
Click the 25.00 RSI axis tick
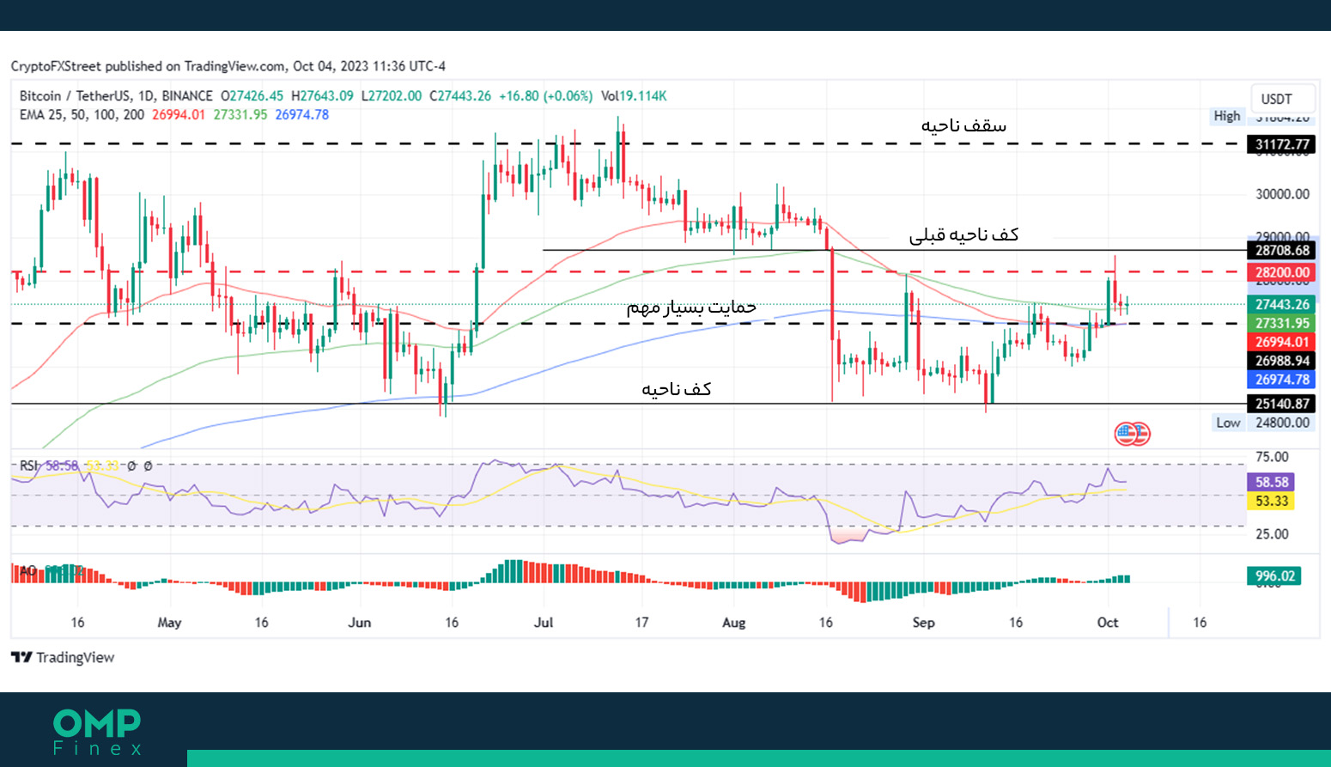click(1272, 534)
